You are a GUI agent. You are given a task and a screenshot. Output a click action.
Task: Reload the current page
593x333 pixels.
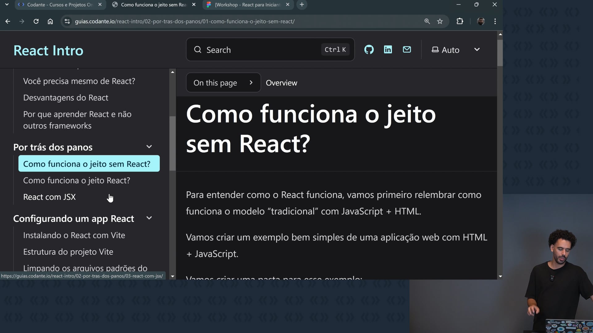tap(36, 21)
